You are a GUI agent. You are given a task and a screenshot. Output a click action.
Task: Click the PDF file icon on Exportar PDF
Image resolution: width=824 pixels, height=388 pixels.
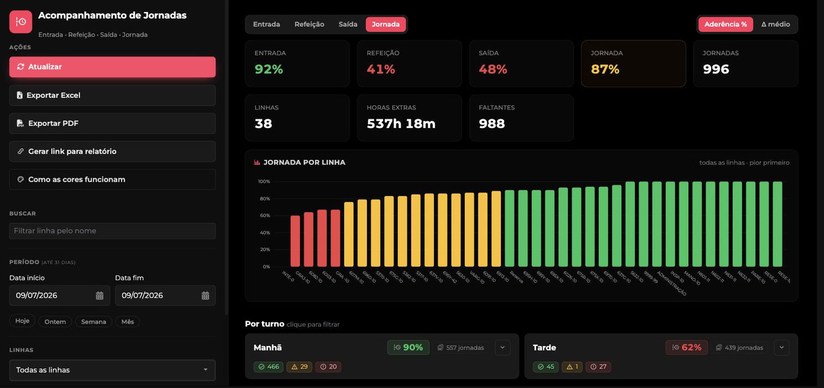pos(21,124)
